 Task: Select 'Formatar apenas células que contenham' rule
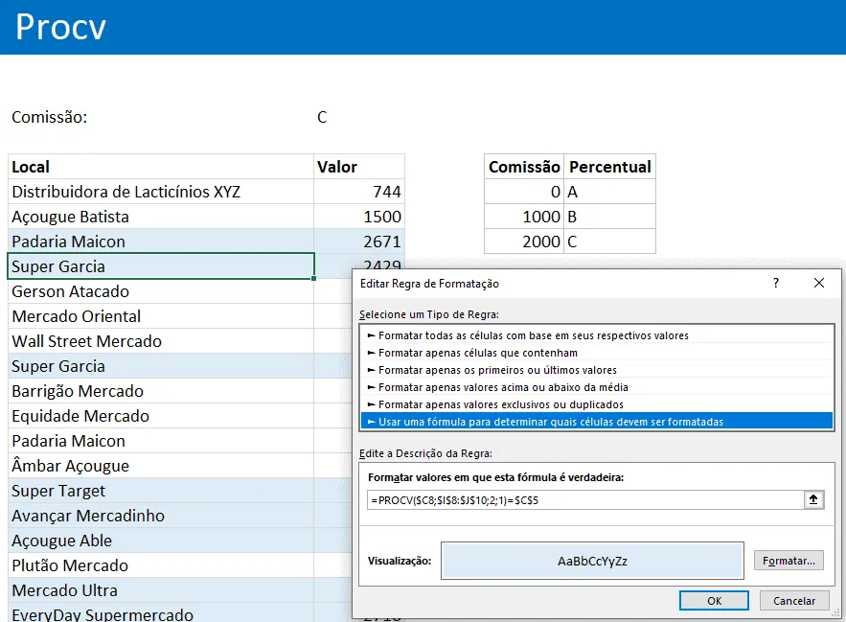click(596, 353)
